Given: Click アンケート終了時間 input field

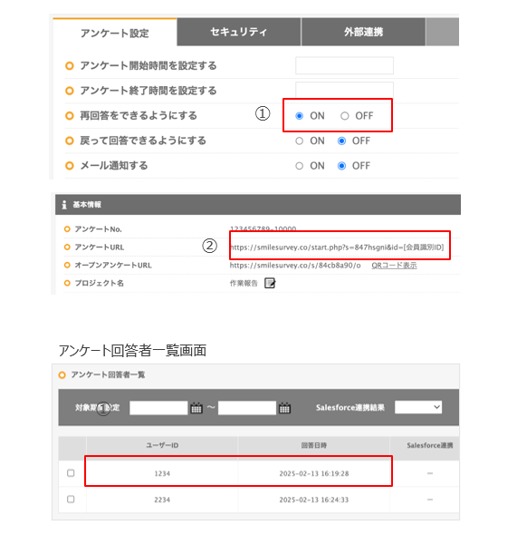Looking at the screenshot, I should click(x=345, y=90).
